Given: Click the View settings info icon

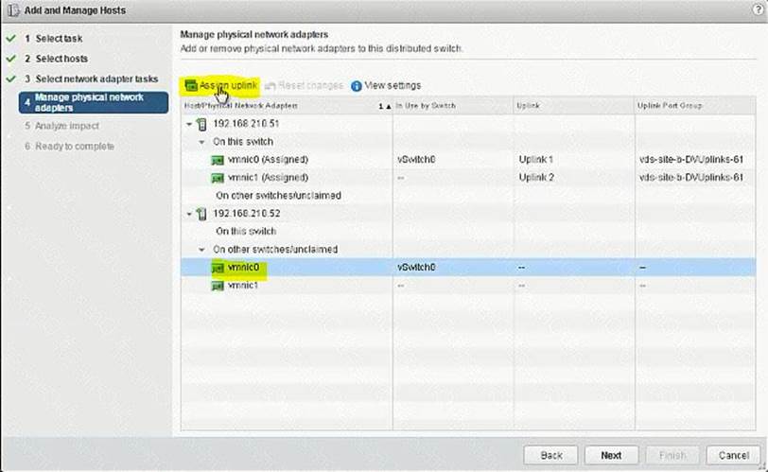Looking at the screenshot, I should click(357, 86).
